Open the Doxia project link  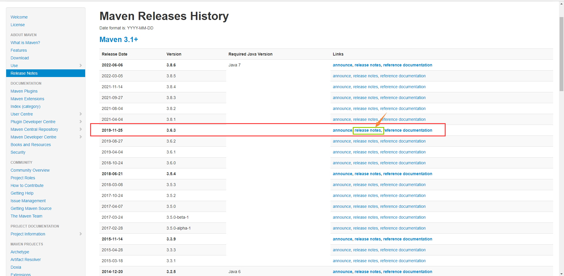[x=16, y=267]
